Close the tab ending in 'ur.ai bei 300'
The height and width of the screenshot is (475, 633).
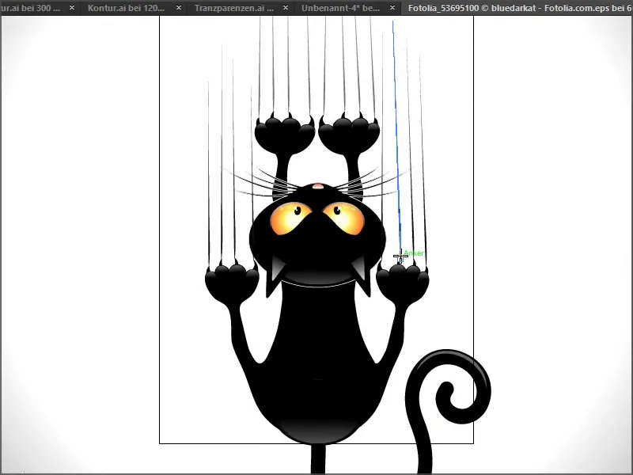click(x=72, y=8)
